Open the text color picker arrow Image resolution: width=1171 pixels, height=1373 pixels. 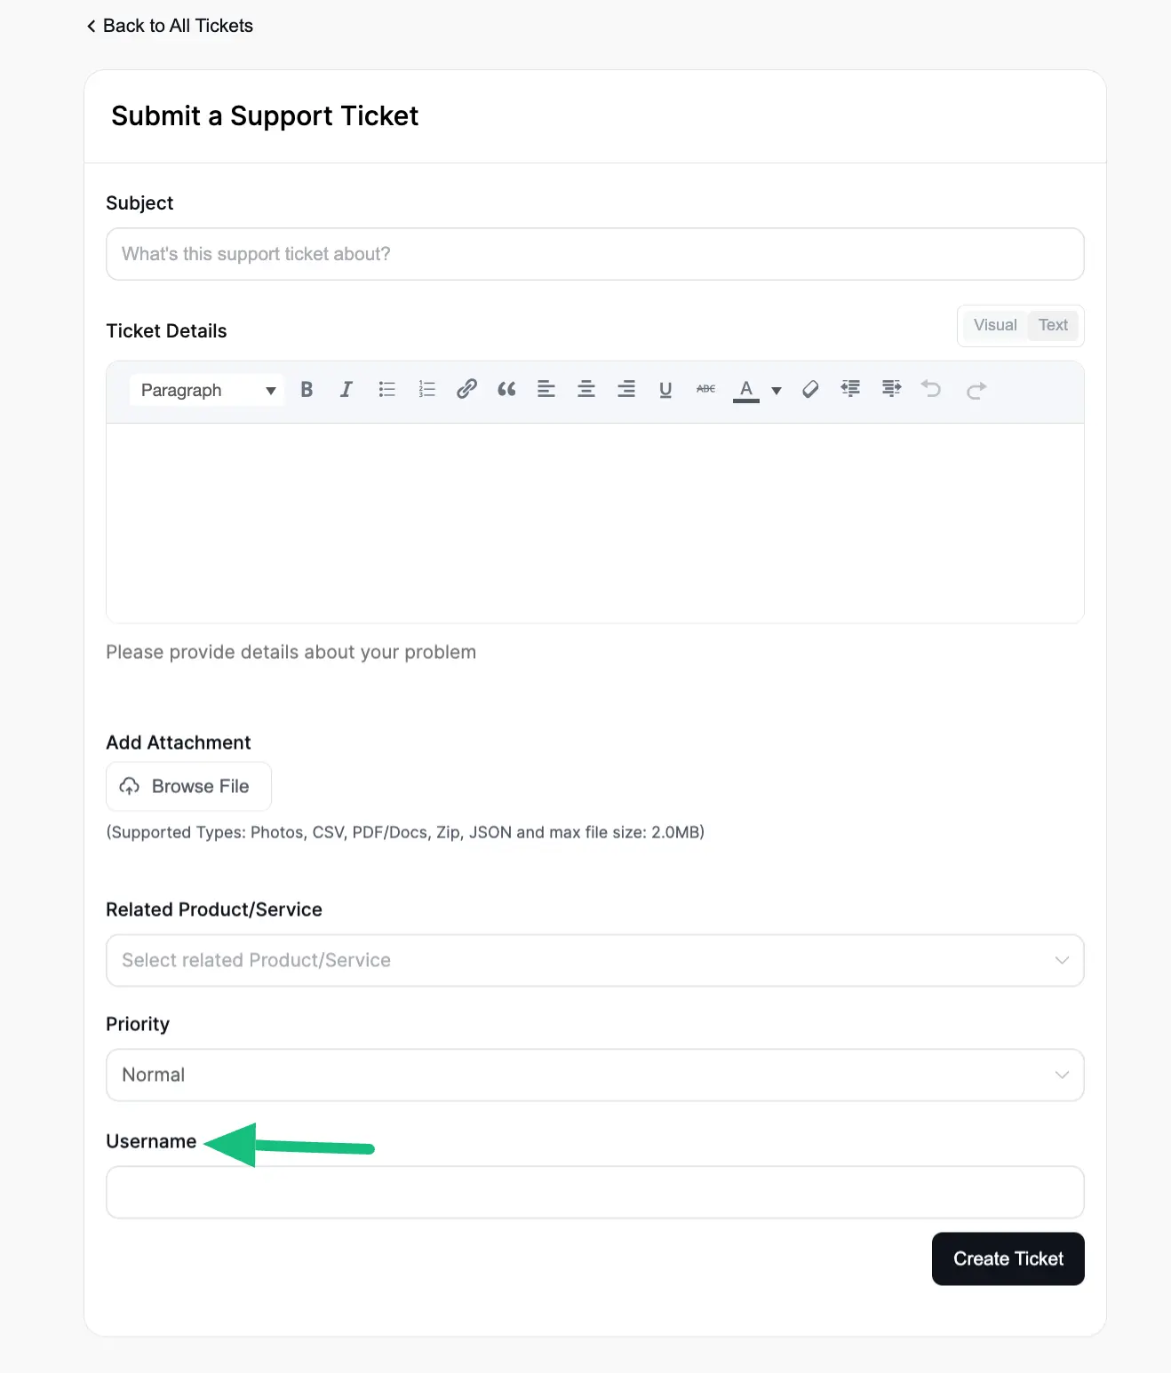777,389
